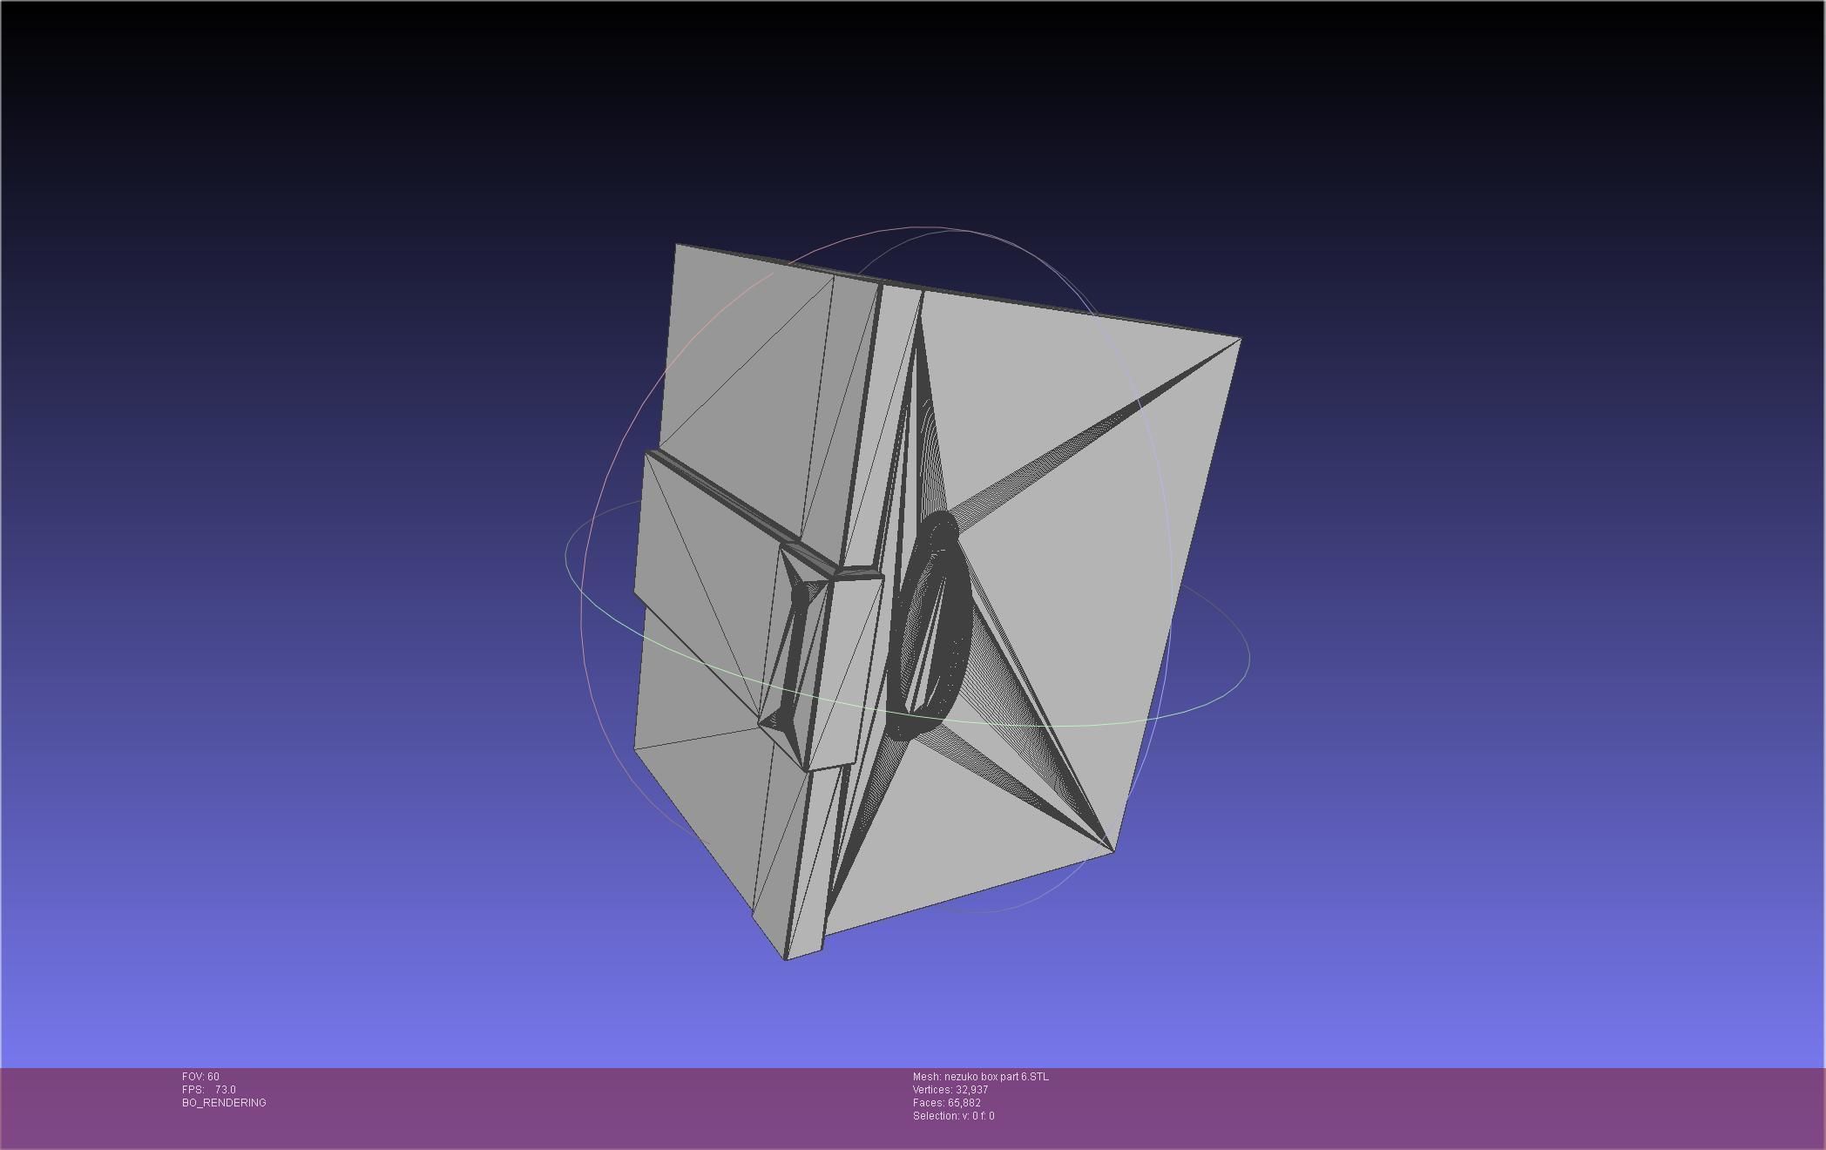Click the bottom-right corner vertex of the right face

pos(1113,851)
